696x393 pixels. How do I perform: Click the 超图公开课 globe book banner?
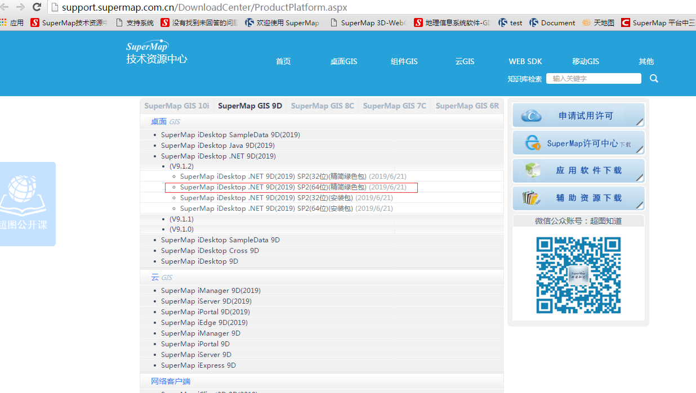pyautogui.click(x=28, y=204)
